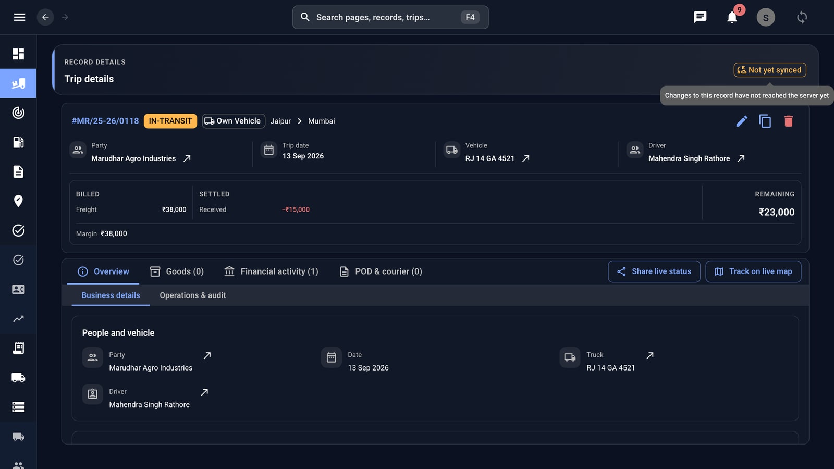Open the user avatar 'S' menu

coord(766,17)
